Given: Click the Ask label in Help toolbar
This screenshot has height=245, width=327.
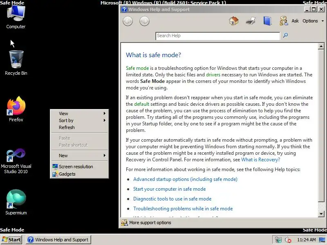Looking at the screenshot, I should pyautogui.click(x=295, y=21).
